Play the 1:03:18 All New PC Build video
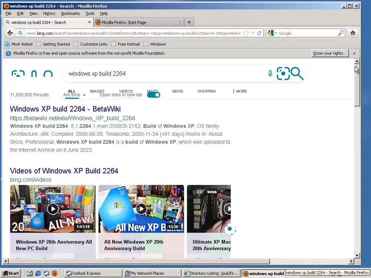The height and width of the screenshot is (278, 371). tap(53, 209)
